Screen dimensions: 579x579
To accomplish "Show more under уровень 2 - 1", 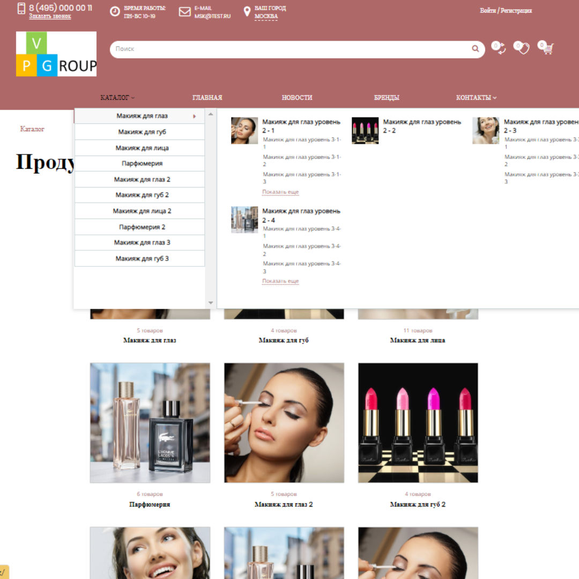I will [280, 192].
